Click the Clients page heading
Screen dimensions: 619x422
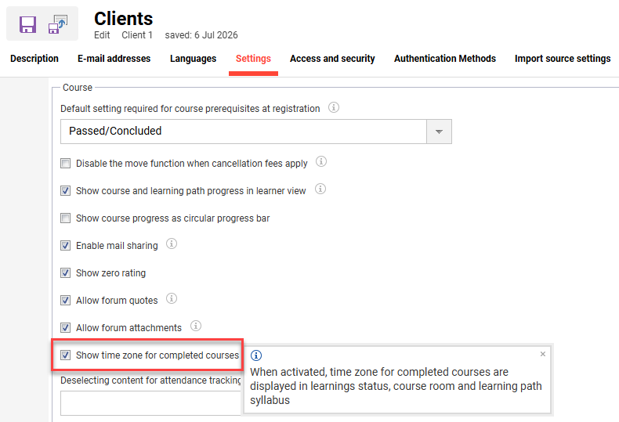(x=124, y=19)
